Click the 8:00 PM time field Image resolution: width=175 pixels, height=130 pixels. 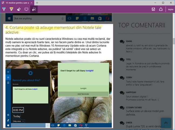[x=18, y=110]
